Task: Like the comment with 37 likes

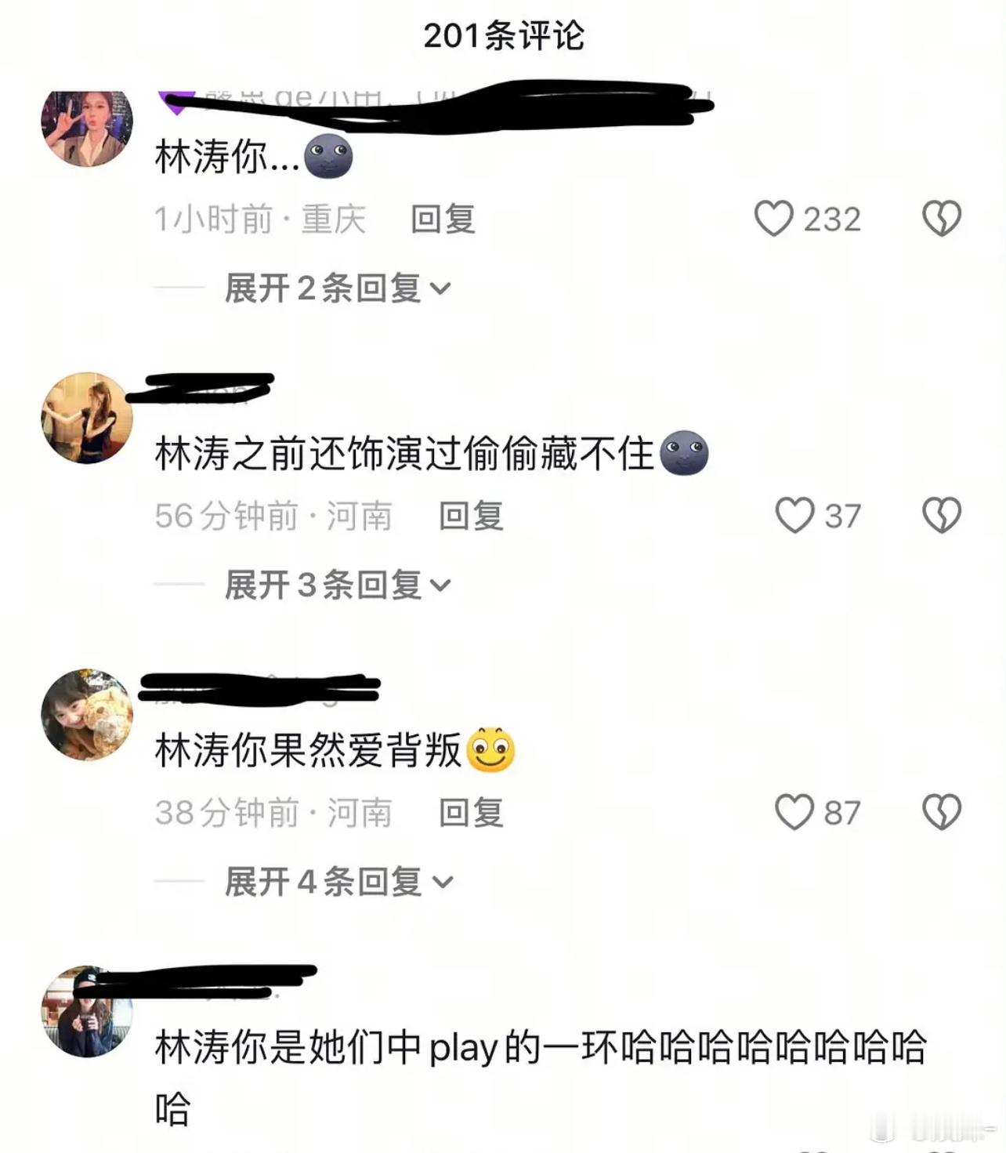Action: 794,515
